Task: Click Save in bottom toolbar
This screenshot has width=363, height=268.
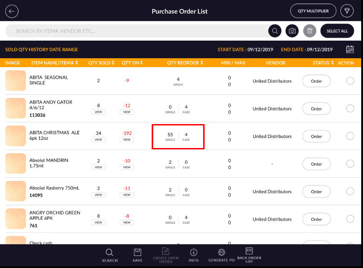Action: 138,255
